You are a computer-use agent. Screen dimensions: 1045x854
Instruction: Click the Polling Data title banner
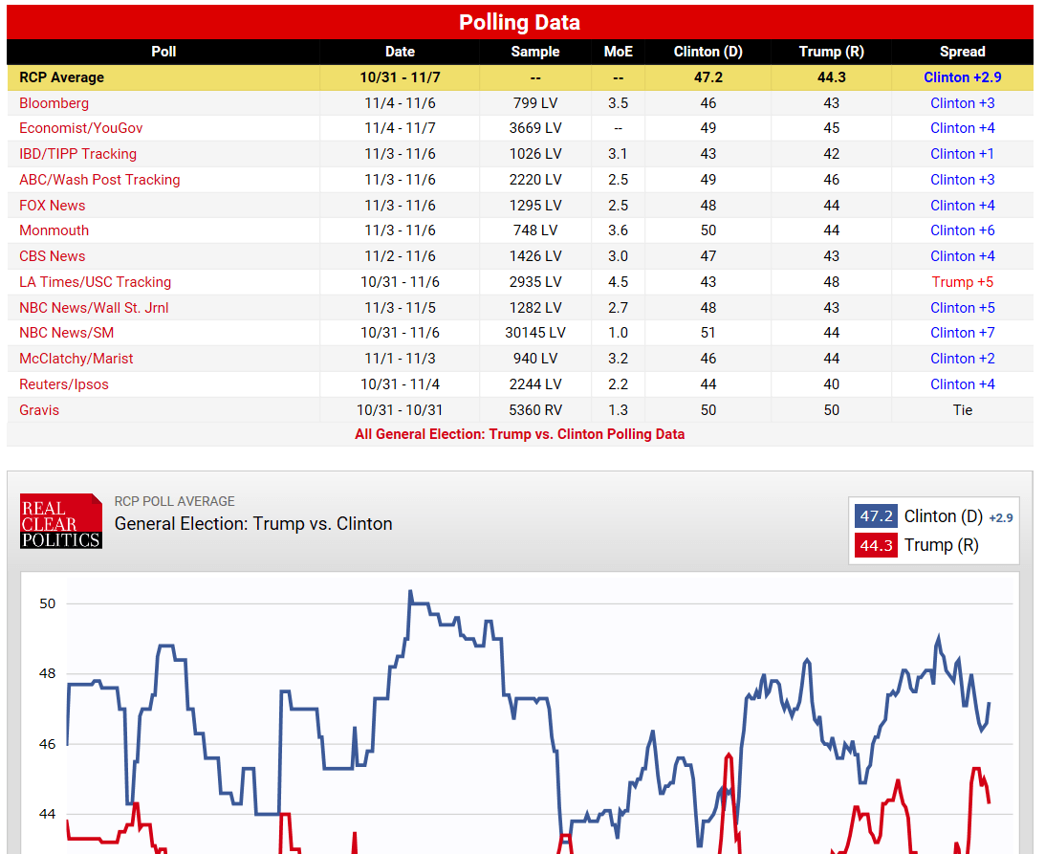tap(520, 22)
